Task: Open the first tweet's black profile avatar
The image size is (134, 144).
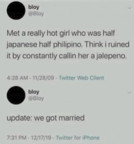Action: tap(16, 10)
